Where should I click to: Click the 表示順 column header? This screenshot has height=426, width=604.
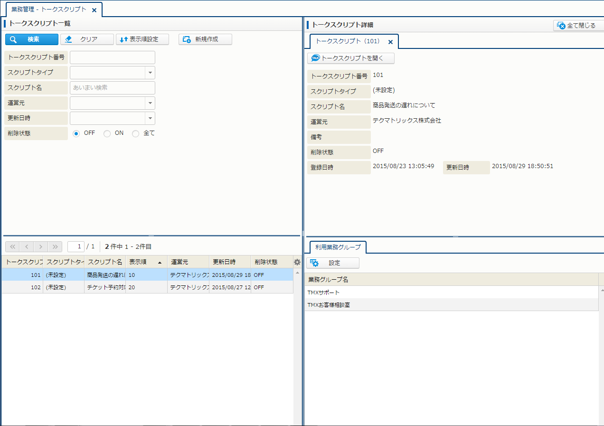point(142,262)
